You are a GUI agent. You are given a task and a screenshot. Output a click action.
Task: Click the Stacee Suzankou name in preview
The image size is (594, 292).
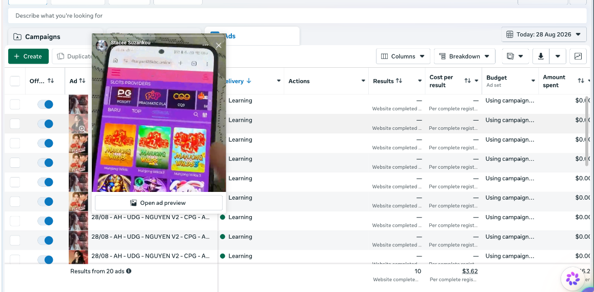130,43
